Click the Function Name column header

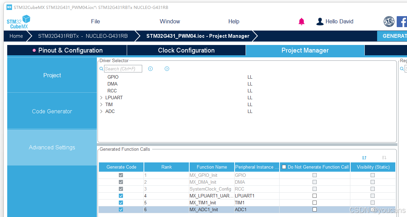click(x=212, y=167)
